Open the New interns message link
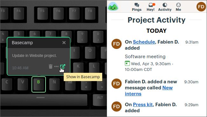Image resolution: width=207 pixels, height=117 pixels. coord(149,91)
